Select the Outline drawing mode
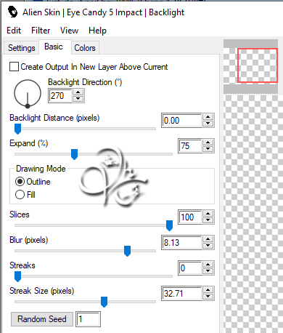The height and width of the screenshot is (333, 283). pyautogui.click(x=20, y=182)
